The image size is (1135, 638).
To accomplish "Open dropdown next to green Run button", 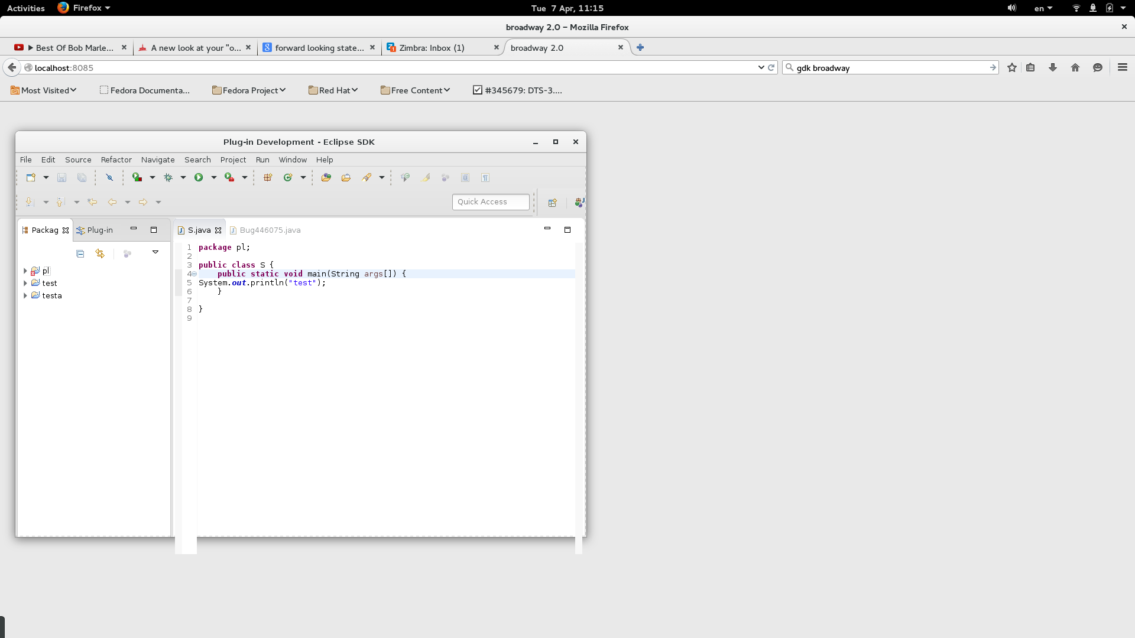I will coord(213,177).
